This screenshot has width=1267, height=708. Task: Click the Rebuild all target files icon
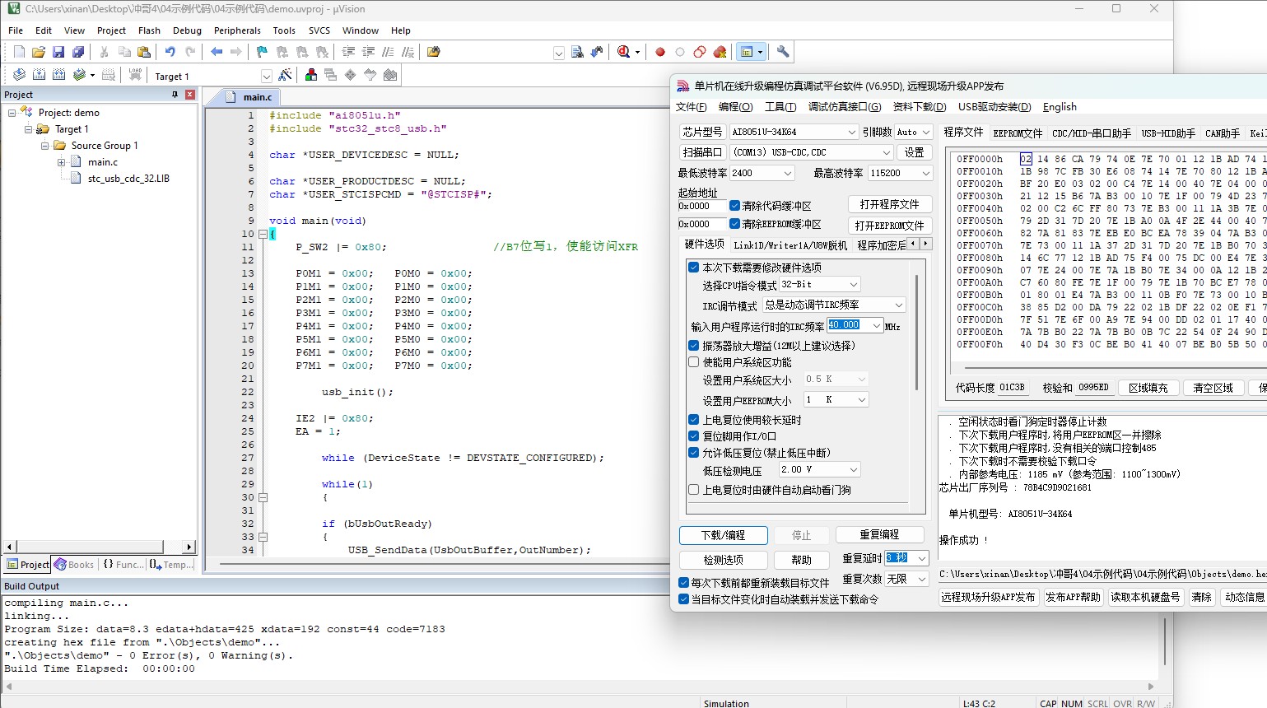click(x=58, y=75)
